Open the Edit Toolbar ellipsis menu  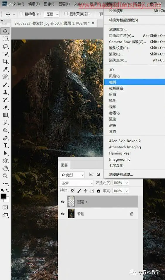[x=5, y=183]
